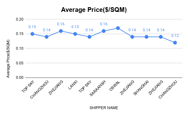
Task: Select the SHIPPER NAME axis title
Action: tap(104, 108)
